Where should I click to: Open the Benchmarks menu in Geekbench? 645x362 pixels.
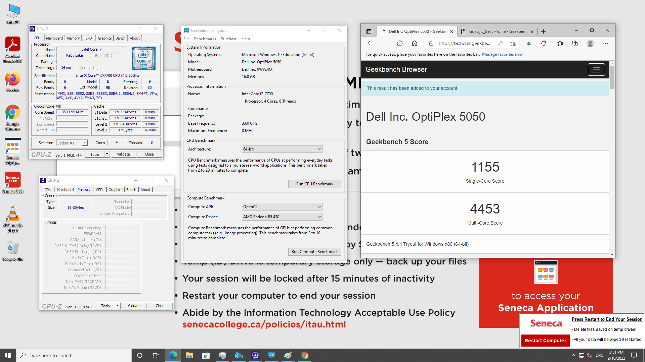click(x=205, y=39)
